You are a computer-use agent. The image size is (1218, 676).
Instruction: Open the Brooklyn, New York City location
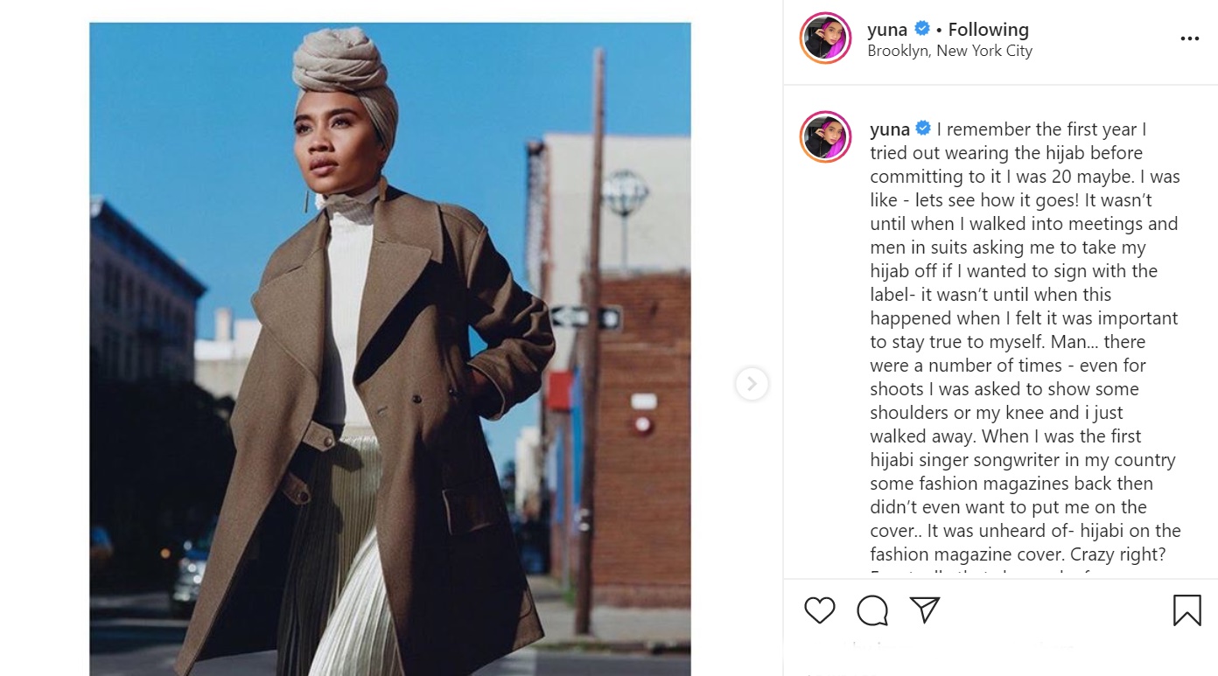pos(949,51)
